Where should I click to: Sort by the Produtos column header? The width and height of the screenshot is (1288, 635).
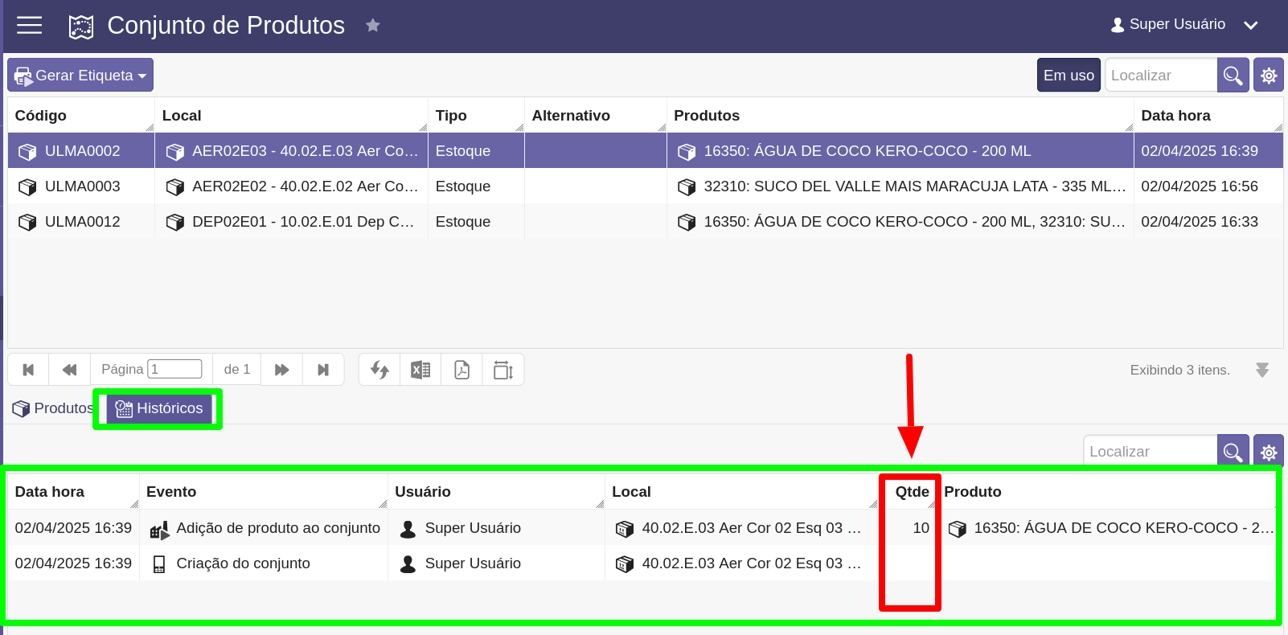pyautogui.click(x=900, y=116)
